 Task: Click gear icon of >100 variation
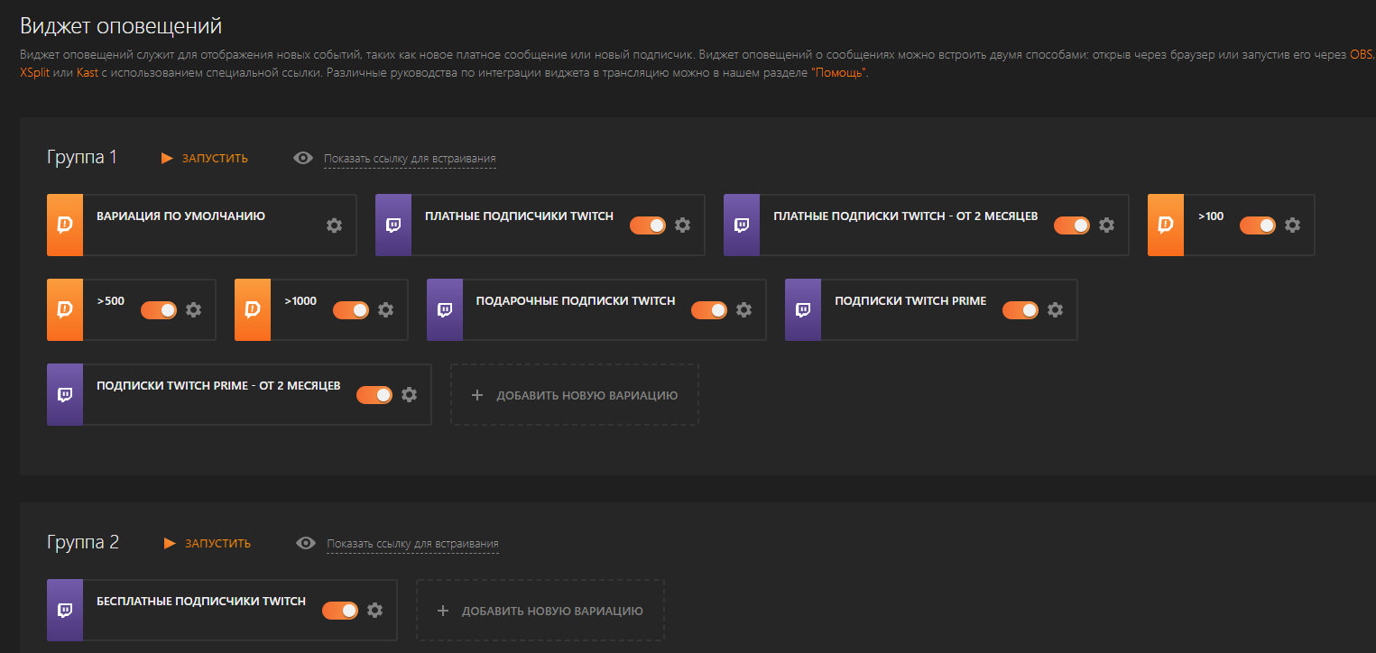(1292, 225)
